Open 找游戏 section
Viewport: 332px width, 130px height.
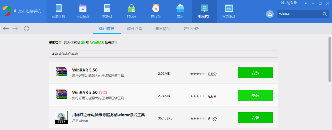[x=107, y=12]
